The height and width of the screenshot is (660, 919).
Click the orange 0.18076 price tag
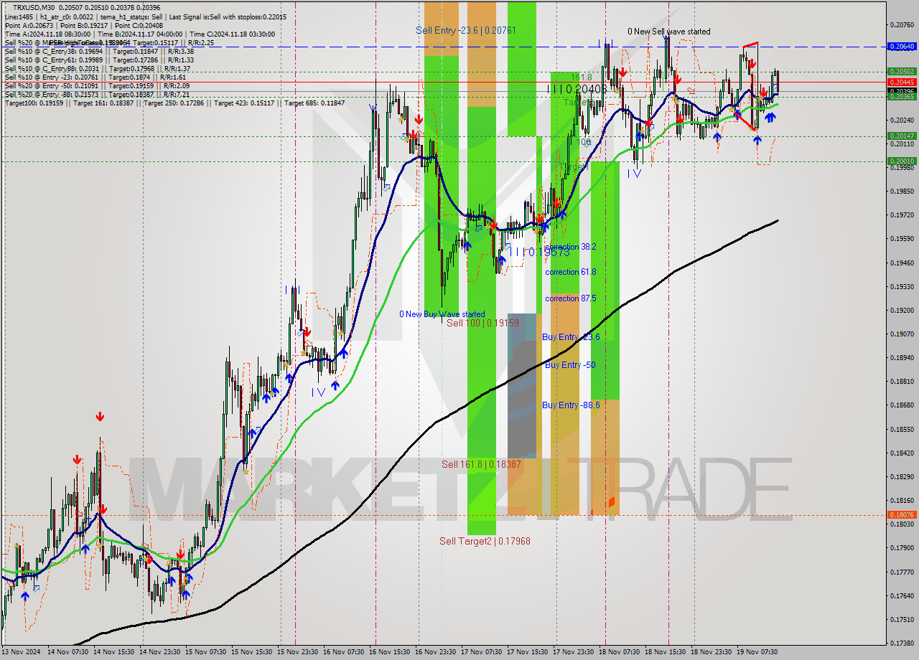[902, 514]
